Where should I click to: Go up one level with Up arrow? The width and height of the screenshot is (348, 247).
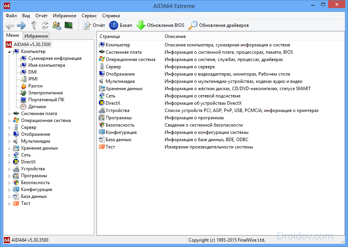34,25
